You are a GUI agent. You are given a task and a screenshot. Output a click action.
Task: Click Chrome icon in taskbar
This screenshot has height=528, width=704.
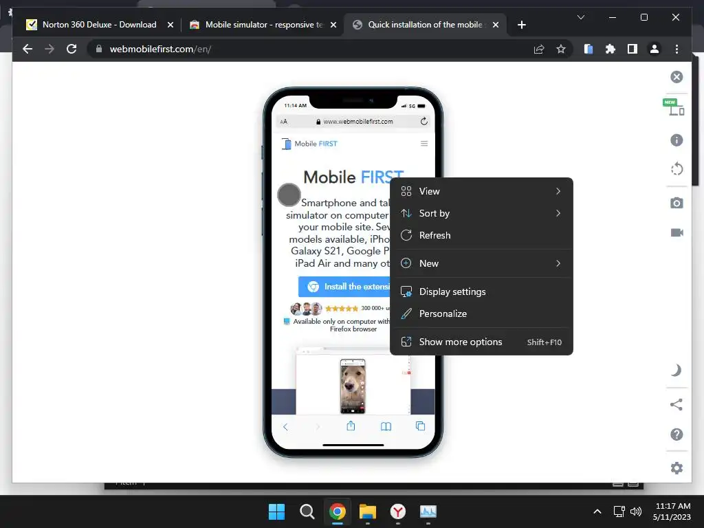(x=337, y=511)
